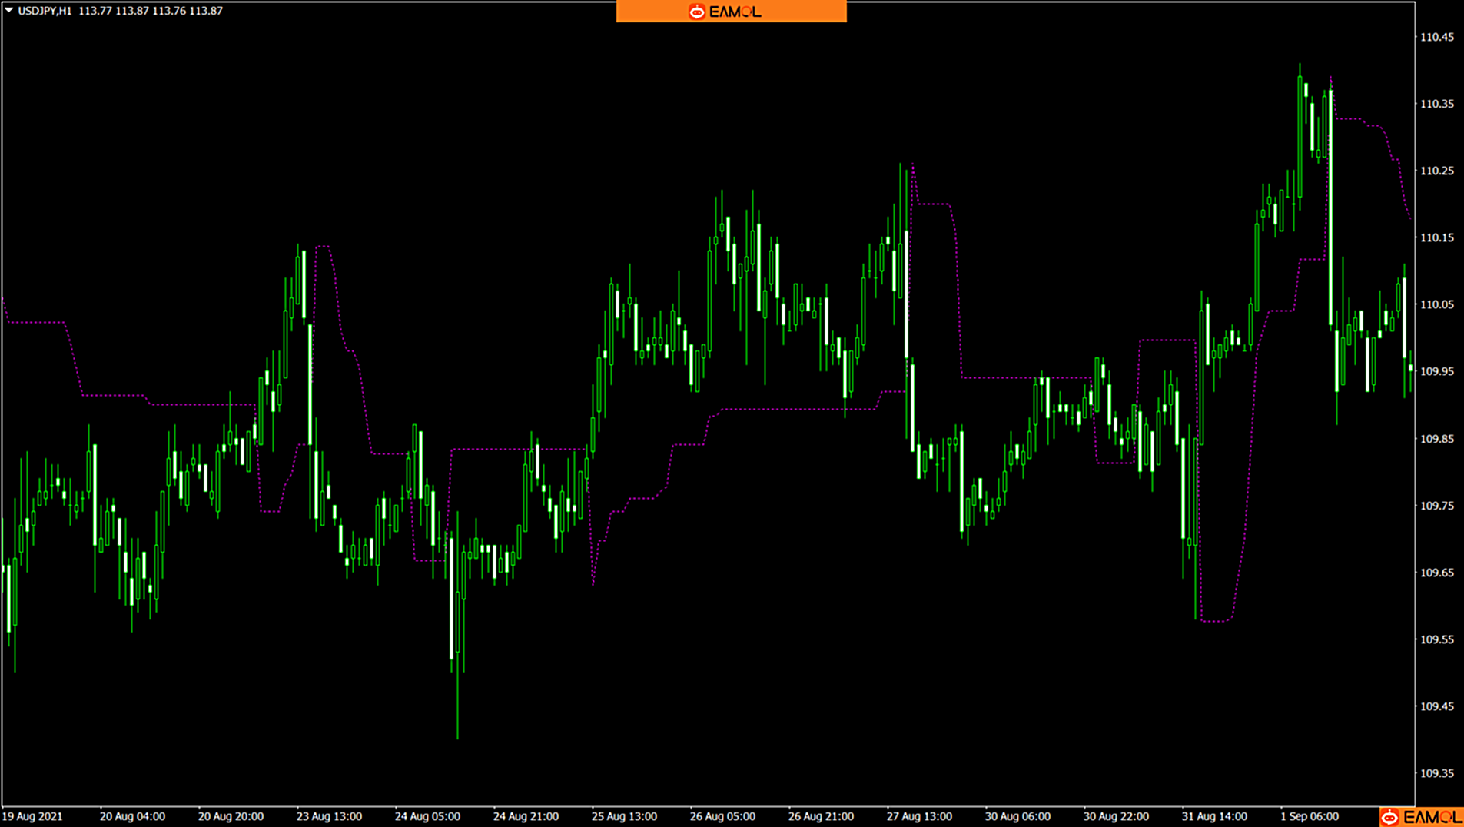Click the 23 Aug 13:00 time label
The height and width of the screenshot is (827, 1464).
329,816
